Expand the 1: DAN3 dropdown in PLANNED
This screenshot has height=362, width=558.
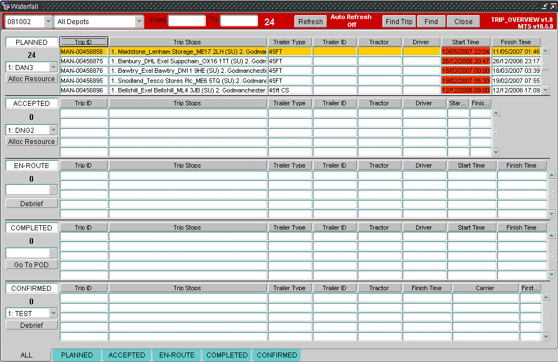(x=53, y=67)
